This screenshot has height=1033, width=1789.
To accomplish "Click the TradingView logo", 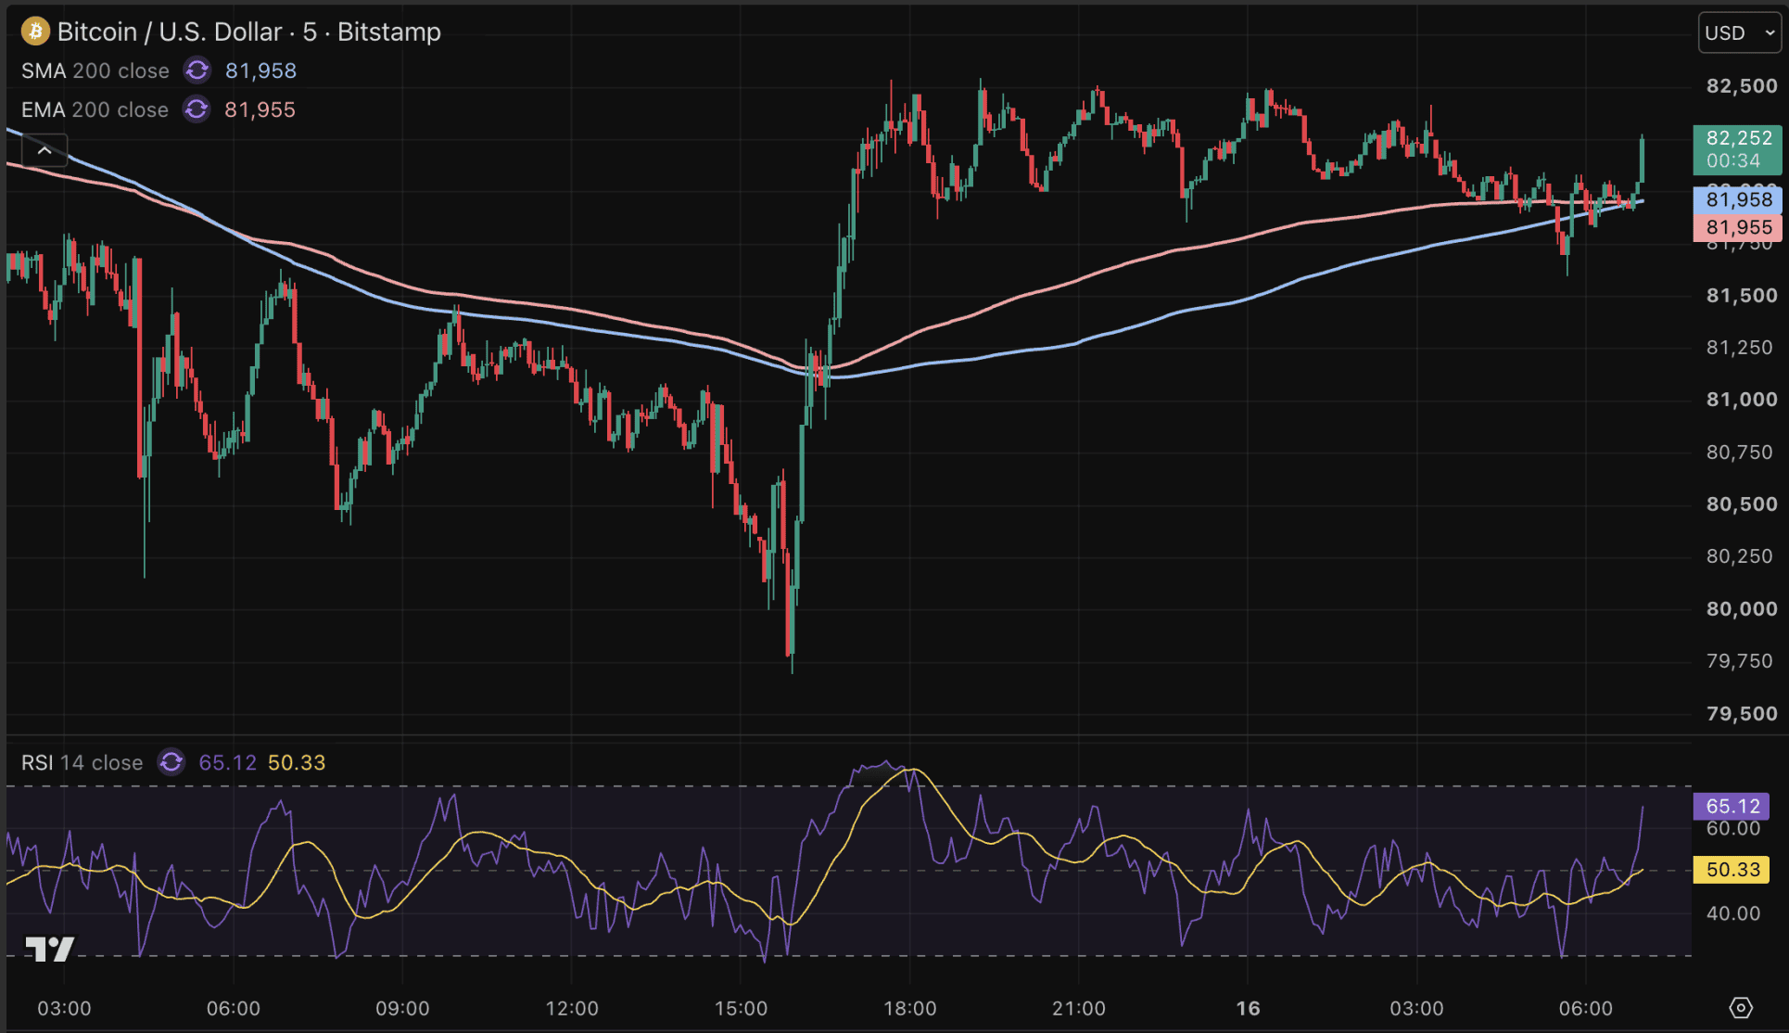I will pos(49,949).
